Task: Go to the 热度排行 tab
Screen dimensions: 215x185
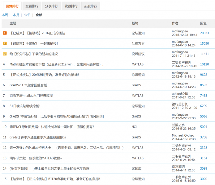Action: click(x=90, y=6)
